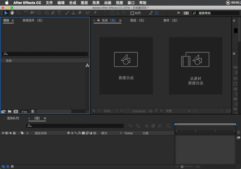The width and height of the screenshot is (241, 169).
Task: Select the Type text tool
Action: pos(59,13)
